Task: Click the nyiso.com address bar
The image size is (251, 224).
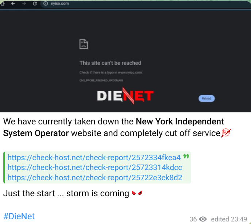Action: coord(145,4)
